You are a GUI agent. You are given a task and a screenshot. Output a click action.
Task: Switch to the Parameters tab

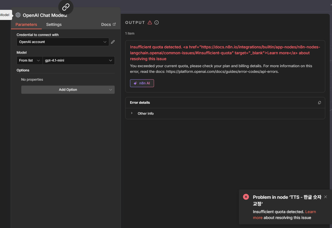pos(26,24)
